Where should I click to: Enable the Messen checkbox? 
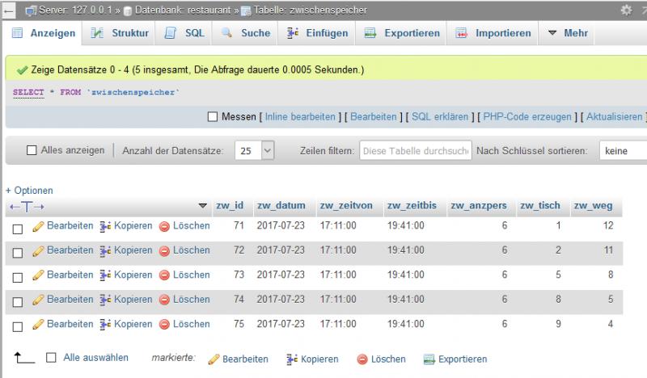213,117
